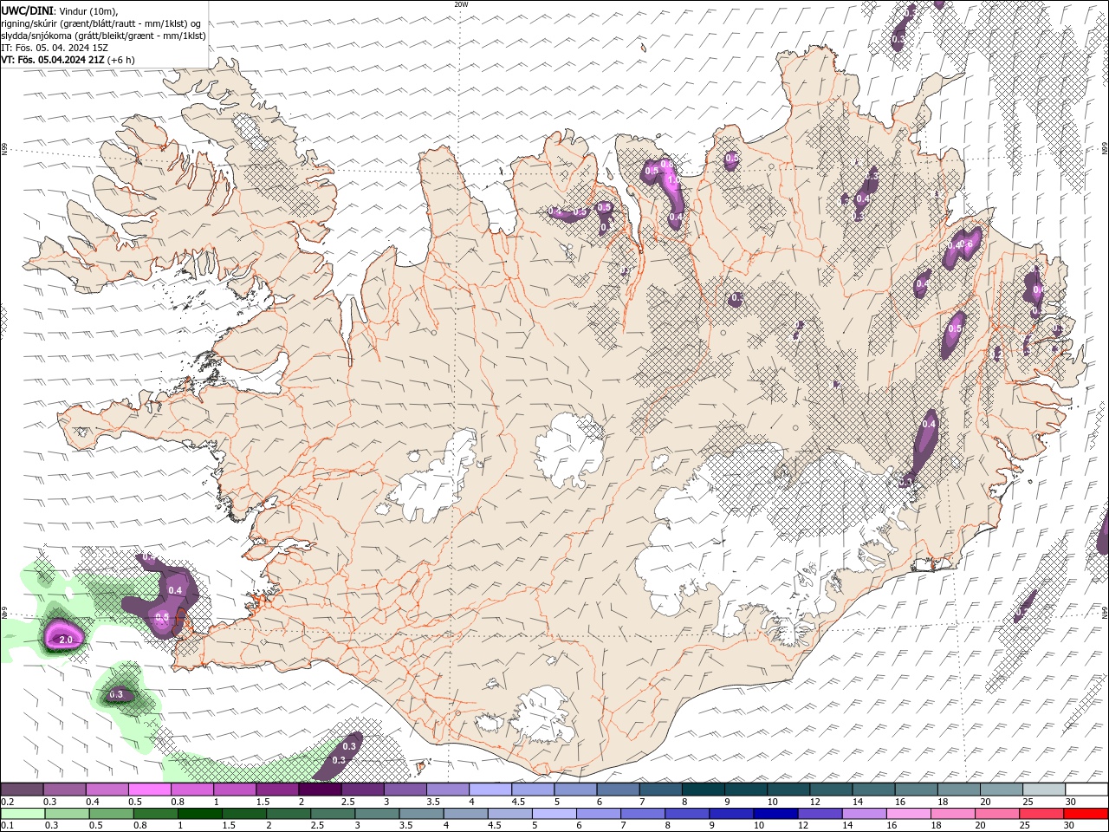Screen dimensions: 1109x832
Task: Click the '1.0' precipitation value on the map
Action: tap(673, 179)
